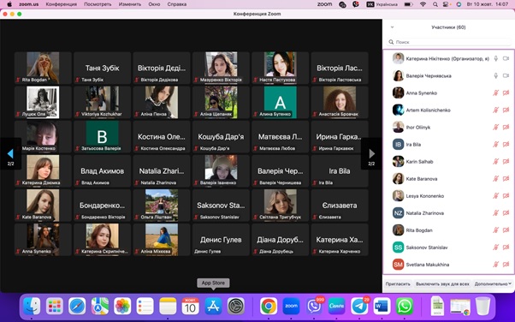Unmute Anna Synenko's microphone
This screenshot has height=322, width=515.
point(496,92)
